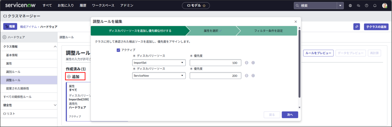Go to step ディスカバリーソースを追加し優先順位付けする

pyautogui.click(x=140, y=31)
